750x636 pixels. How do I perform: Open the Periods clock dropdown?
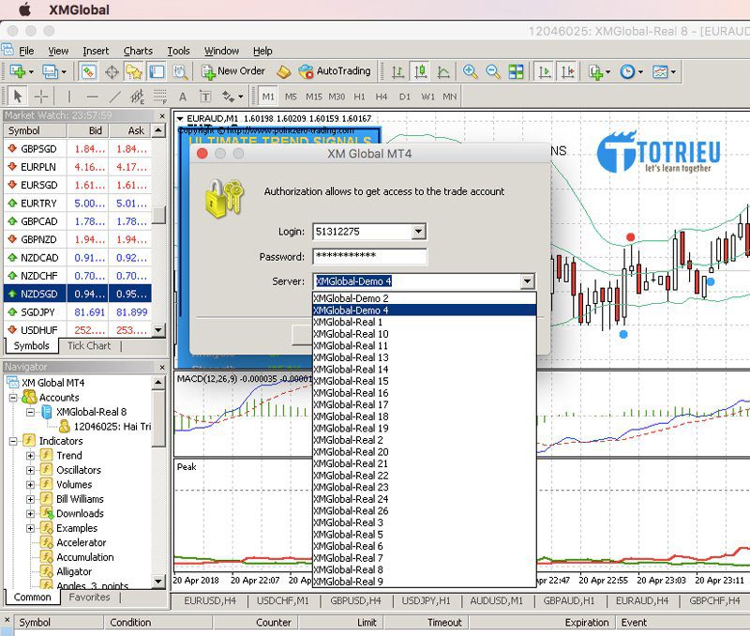631,72
